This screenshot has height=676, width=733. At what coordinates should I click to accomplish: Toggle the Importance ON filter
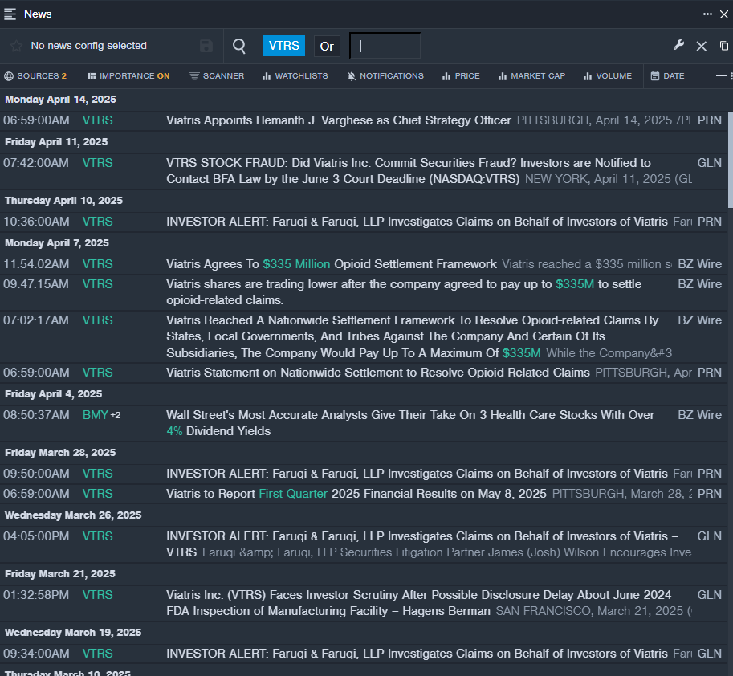[x=128, y=76]
